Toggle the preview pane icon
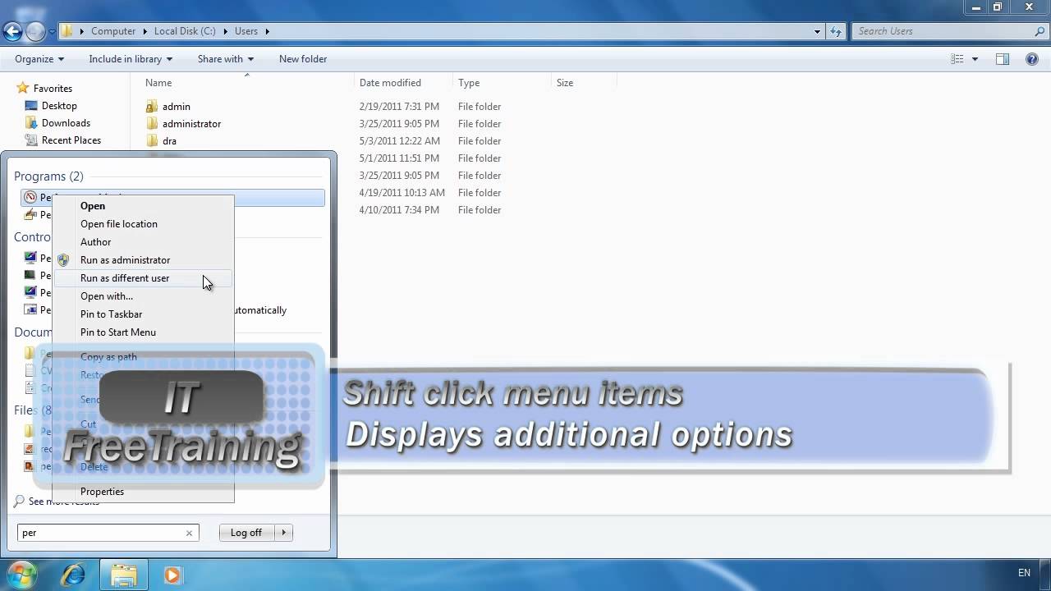 (x=1003, y=59)
